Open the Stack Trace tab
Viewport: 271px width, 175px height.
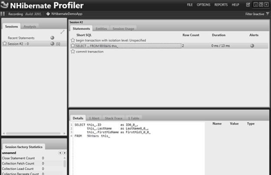pos(113,118)
